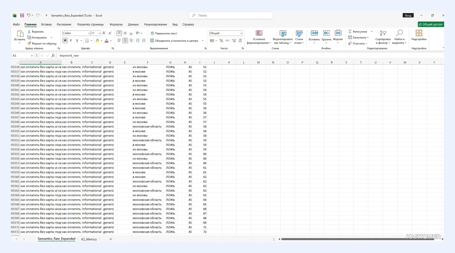
Task: Open Sort and Filter (Сортировка и фильтр)
Action: tap(383, 37)
